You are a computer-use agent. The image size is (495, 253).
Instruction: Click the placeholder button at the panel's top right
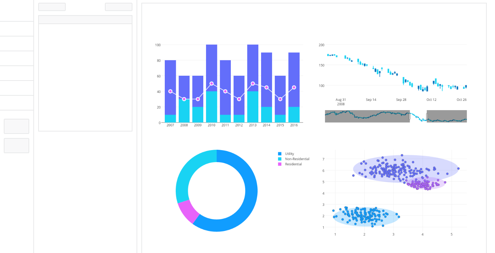(x=118, y=7)
